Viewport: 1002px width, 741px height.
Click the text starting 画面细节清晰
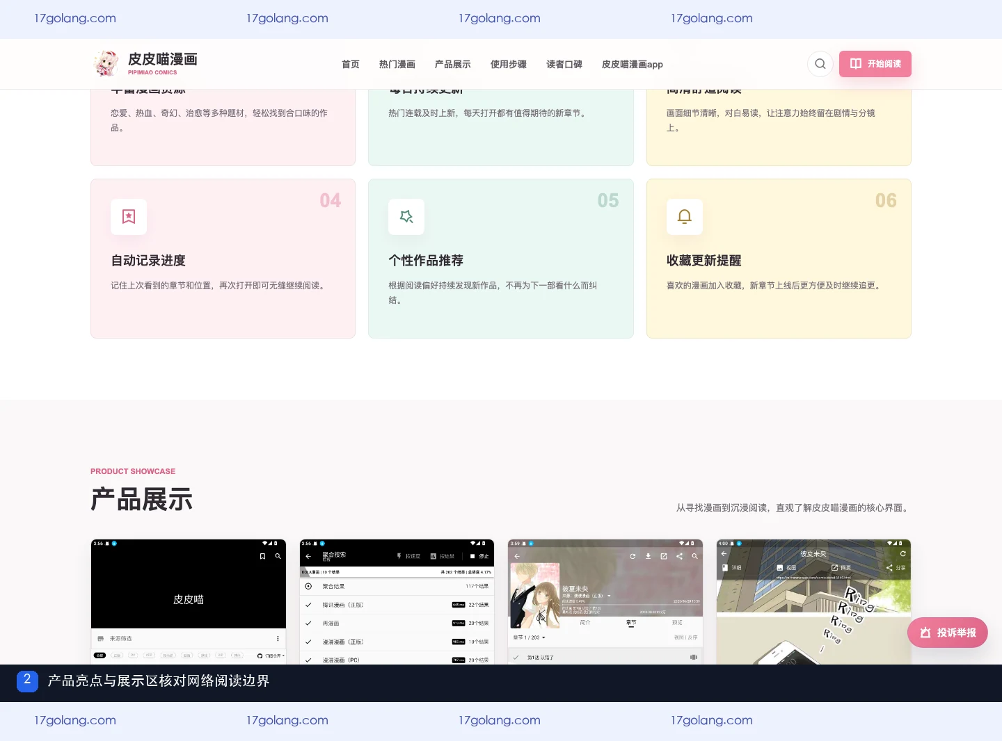[771, 120]
